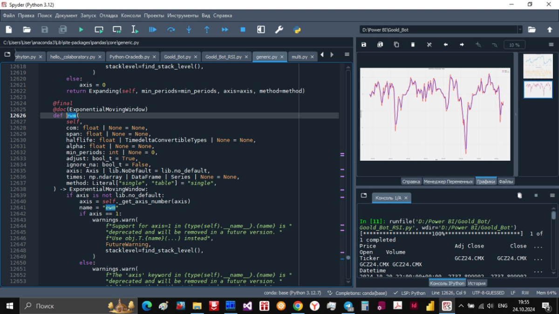559x314 pixels.
Task: Switch to История tab below console
Action: pyautogui.click(x=477, y=283)
